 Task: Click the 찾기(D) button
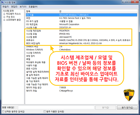tap(106, 107)
